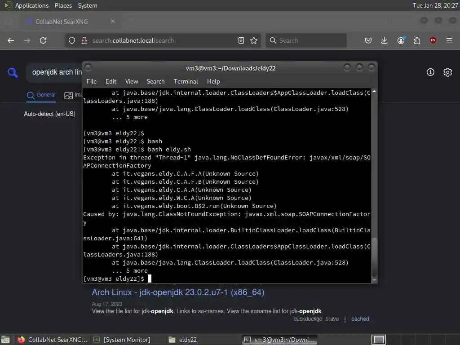Viewport: 460px width, 345px height.
Task: Click the 'Caused by: java.lang.ClassNotFoundException' line
Action: (x=227, y=218)
